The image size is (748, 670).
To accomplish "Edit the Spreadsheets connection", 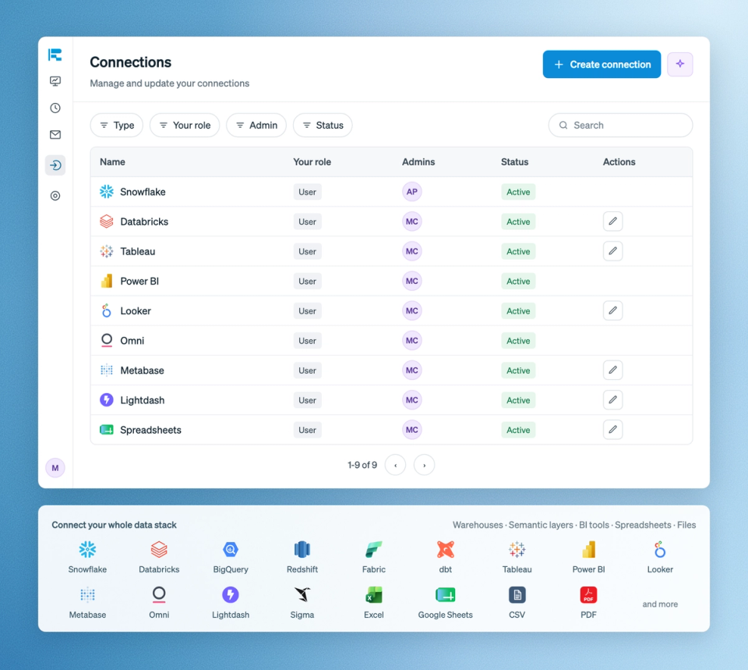I will [x=612, y=430].
